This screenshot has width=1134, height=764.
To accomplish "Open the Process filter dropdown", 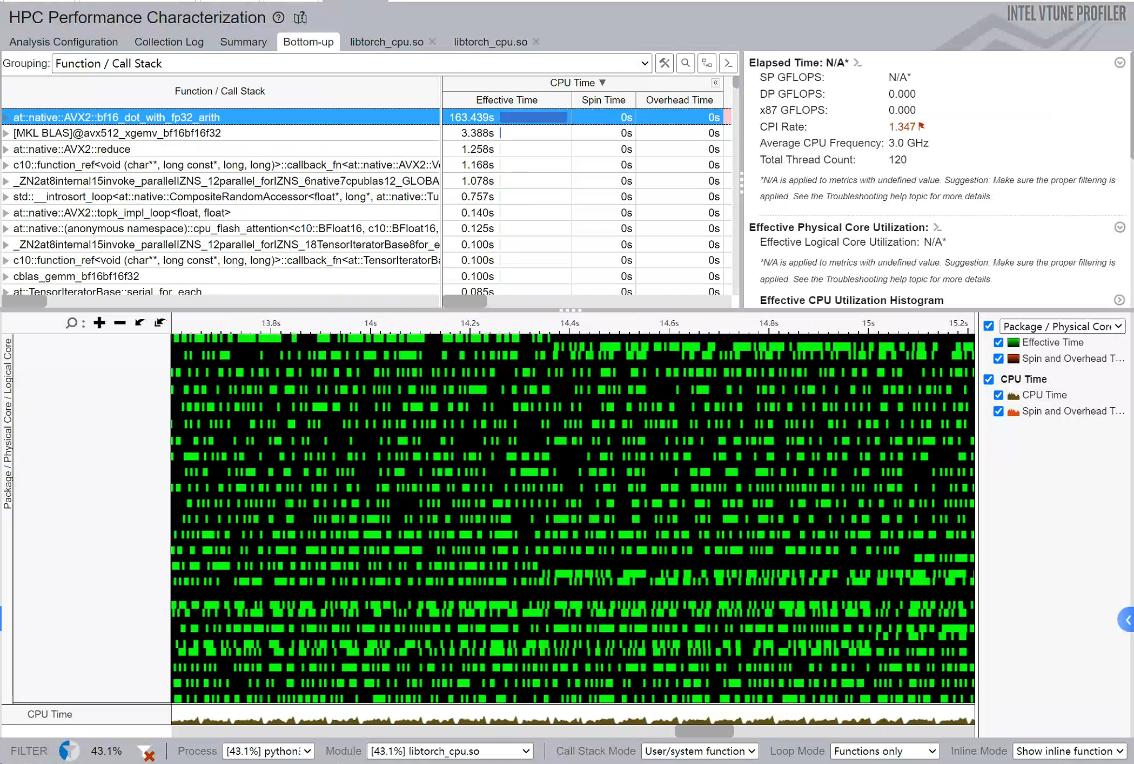I will 268,751.
